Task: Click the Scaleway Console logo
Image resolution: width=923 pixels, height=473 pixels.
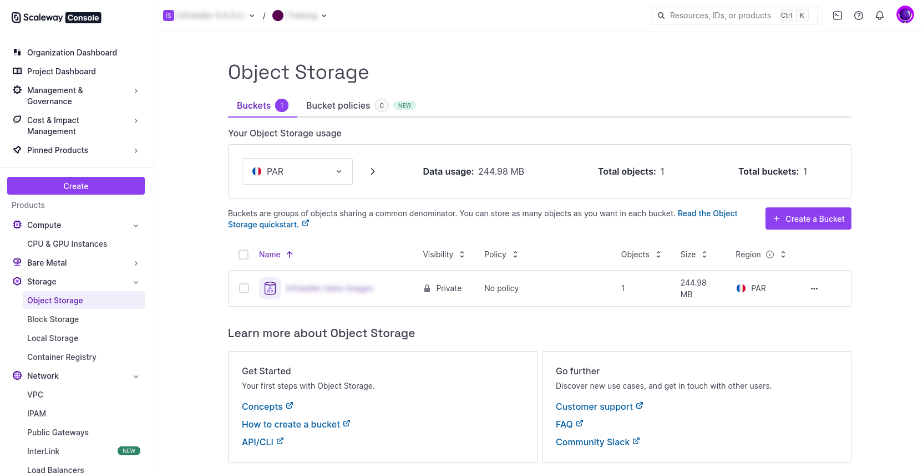Action: (x=56, y=18)
